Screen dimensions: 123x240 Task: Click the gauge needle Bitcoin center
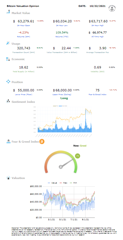[61, 167]
